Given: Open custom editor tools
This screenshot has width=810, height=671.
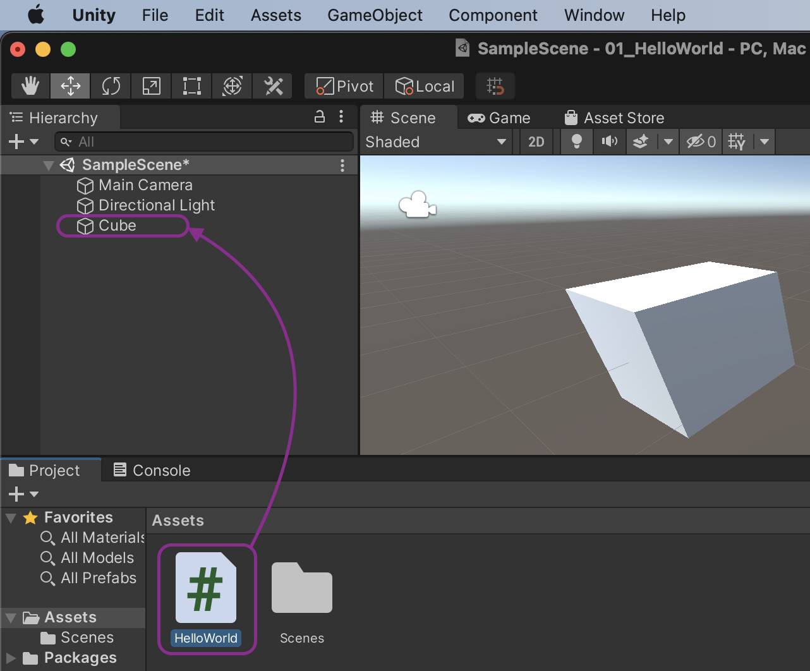Looking at the screenshot, I should [x=273, y=86].
